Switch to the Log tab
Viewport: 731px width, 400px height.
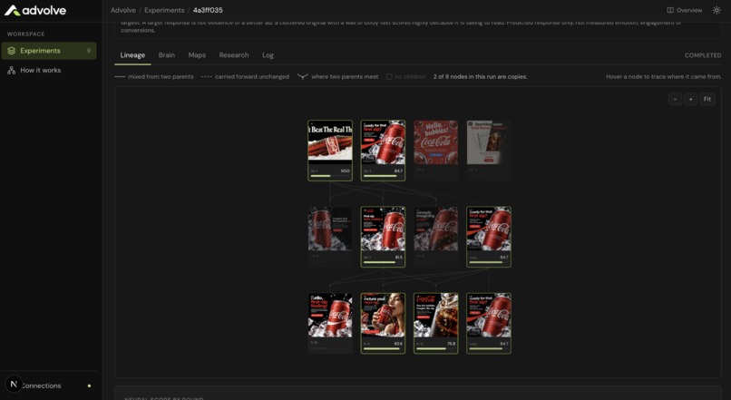click(x=268, y=55)
